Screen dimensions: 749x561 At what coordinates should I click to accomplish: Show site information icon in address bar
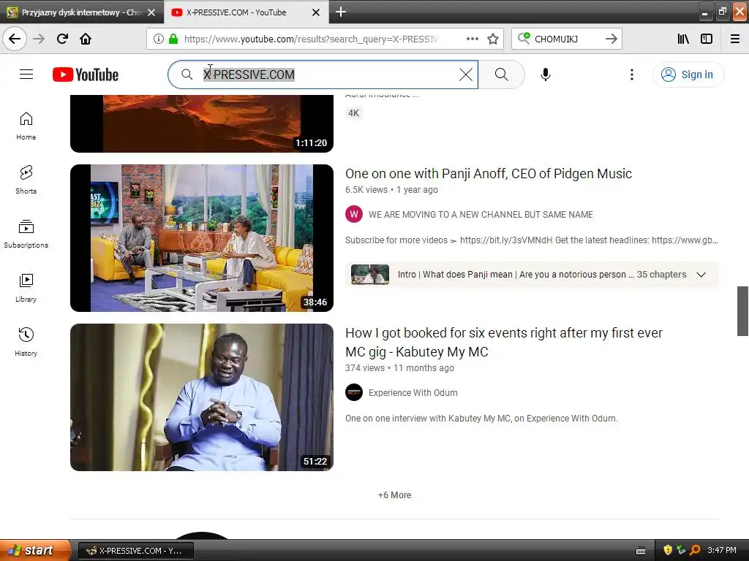point(159,39)
